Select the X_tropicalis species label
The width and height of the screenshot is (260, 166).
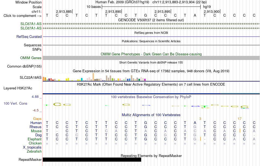coord(32,147)
